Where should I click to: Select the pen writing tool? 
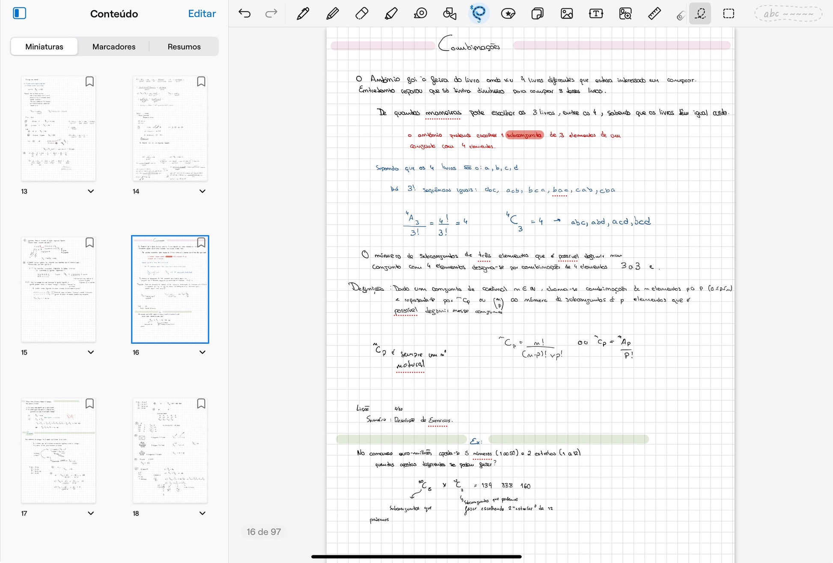coord(303,14)
